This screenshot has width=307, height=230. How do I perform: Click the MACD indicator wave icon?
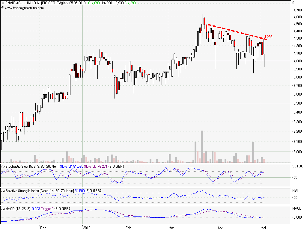click(x=3, y=208)
